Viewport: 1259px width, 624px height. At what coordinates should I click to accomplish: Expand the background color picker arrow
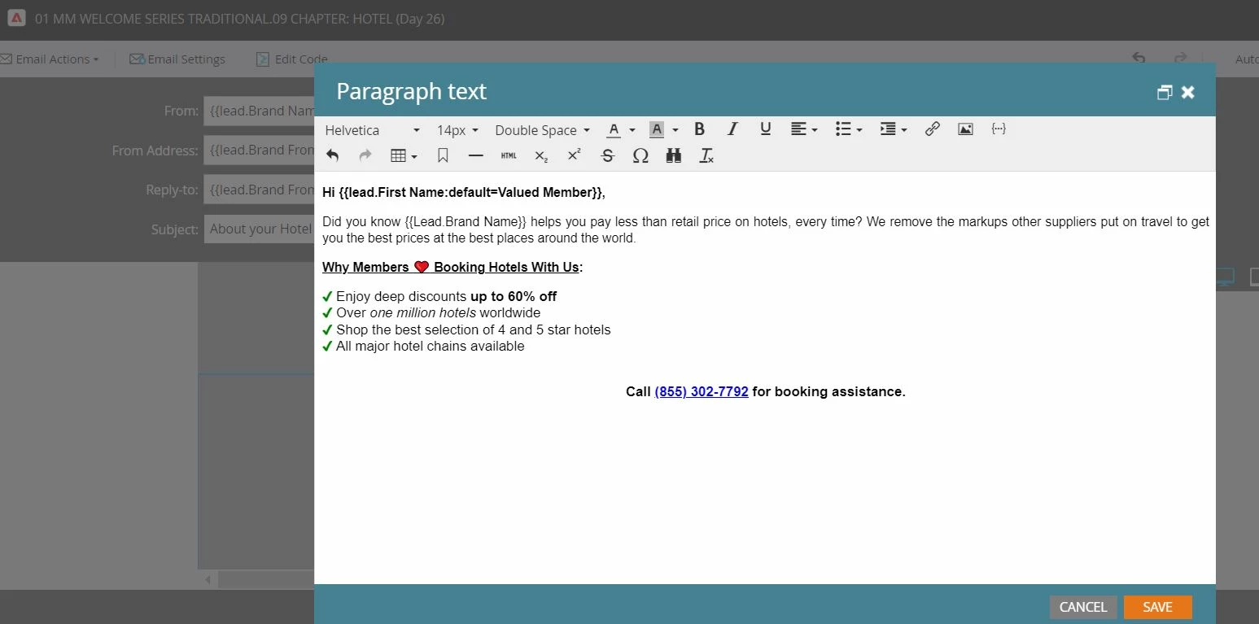click(x=675, y=130)
